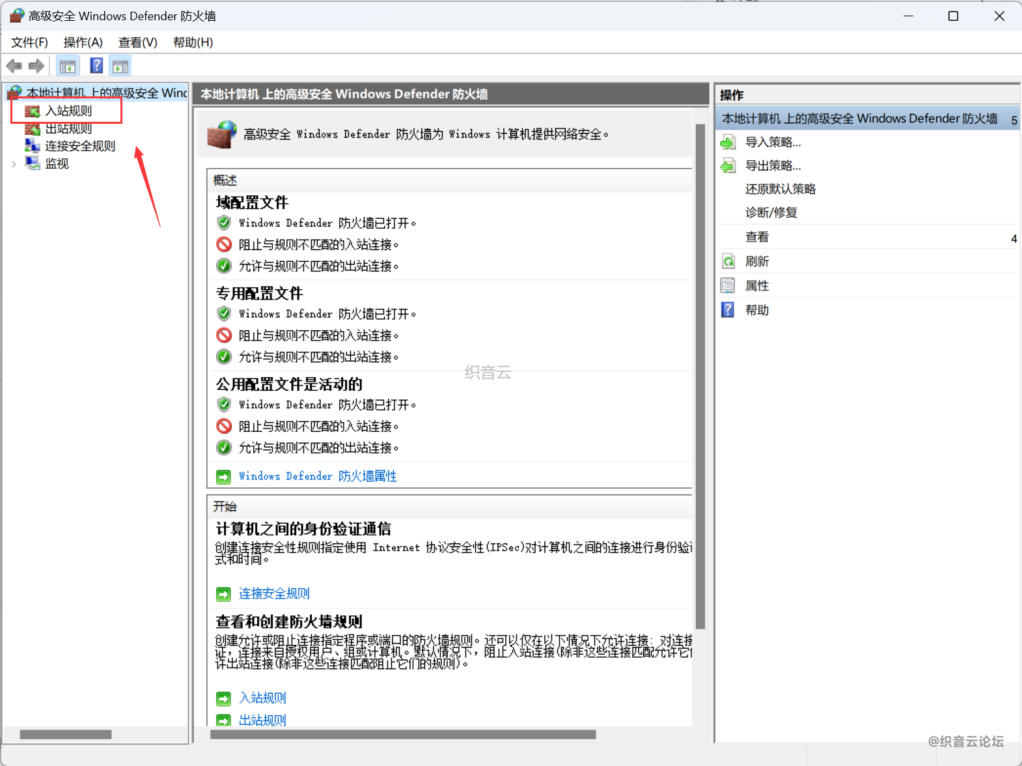This screenshot has height=766, width=1022.
Task: Open the 入站规则 link in center pane
Action: tap(262, 698)
